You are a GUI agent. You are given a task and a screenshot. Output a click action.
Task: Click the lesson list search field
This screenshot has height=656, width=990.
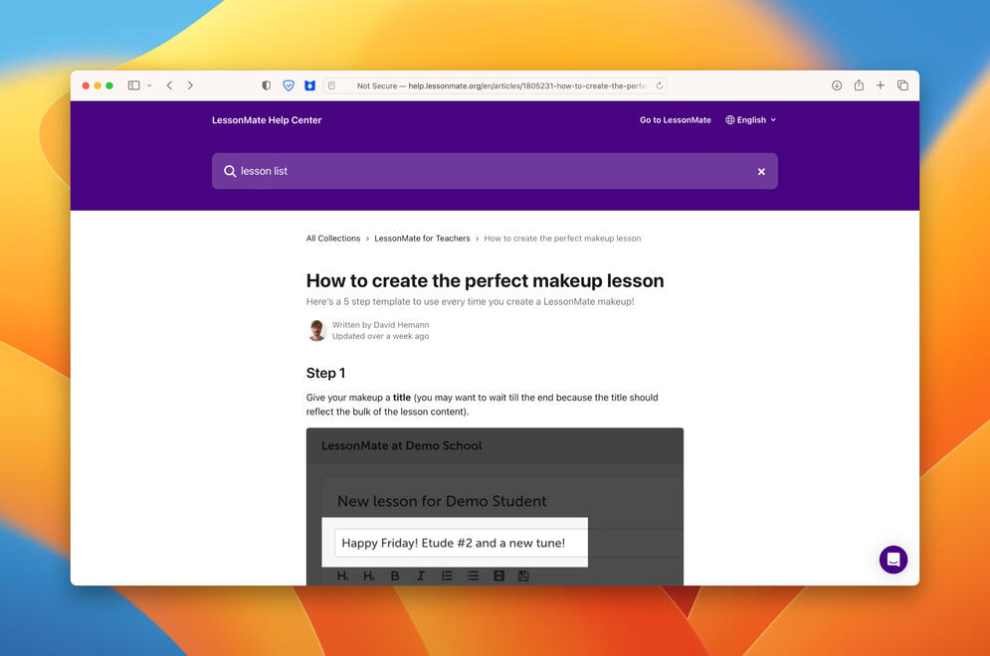(x=488, y=172)
